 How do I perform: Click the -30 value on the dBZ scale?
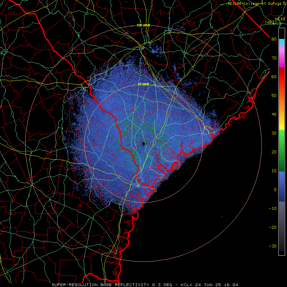(273, 246)
